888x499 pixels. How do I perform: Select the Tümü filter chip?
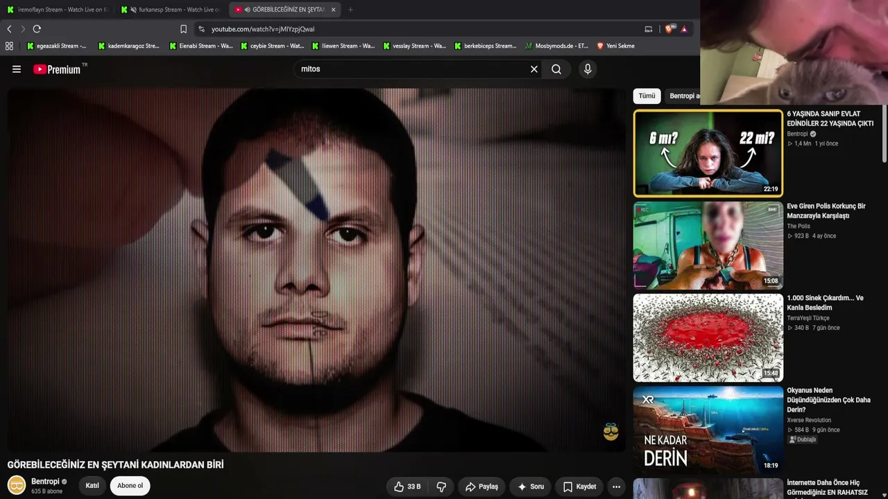(647, 96)
